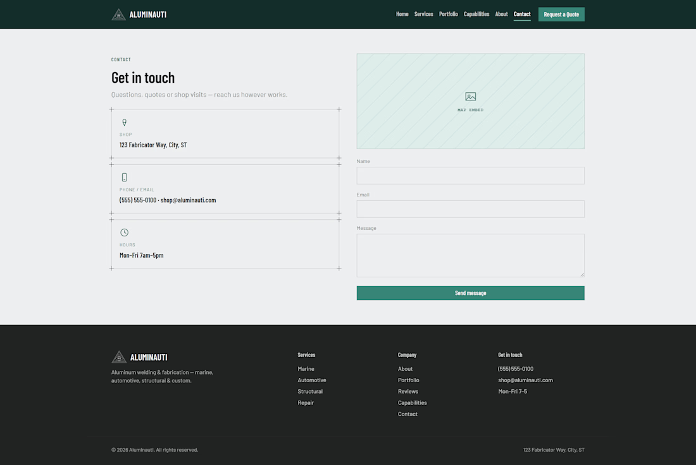Click the clock icon for hours
This screenshot has width=696, height=465.
pos(124,232)
